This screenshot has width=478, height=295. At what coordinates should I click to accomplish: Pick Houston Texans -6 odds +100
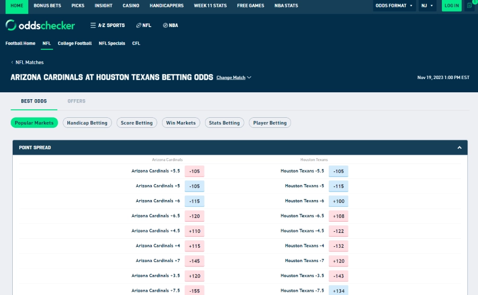tap(338, 201)
